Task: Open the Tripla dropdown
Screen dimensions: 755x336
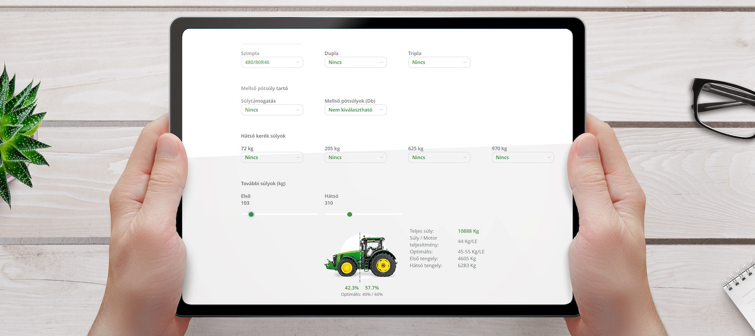Action: coord(439,62)
